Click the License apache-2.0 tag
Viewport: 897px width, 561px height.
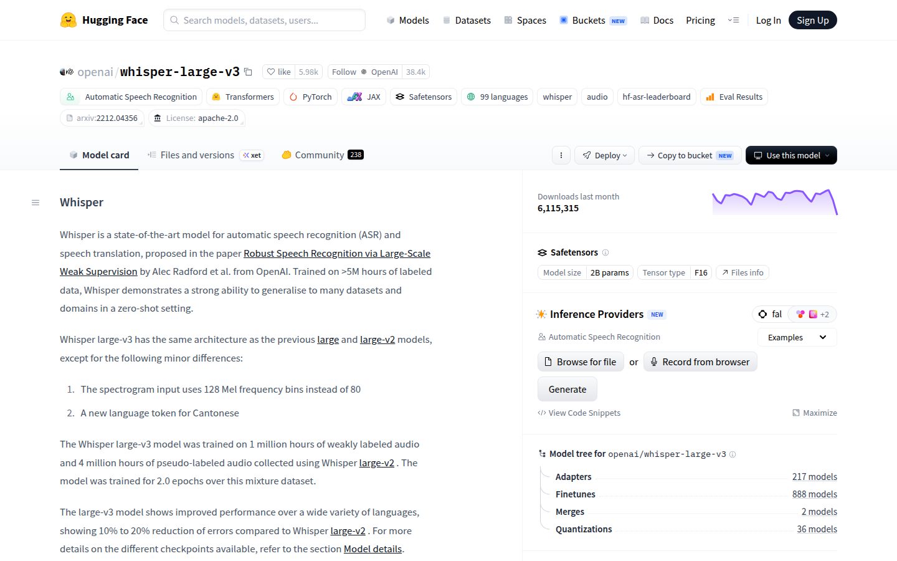click(196, 118)
